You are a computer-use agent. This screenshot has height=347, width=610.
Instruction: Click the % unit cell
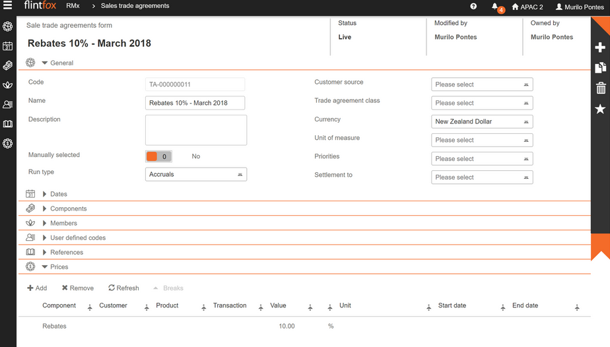coord(331,326)
